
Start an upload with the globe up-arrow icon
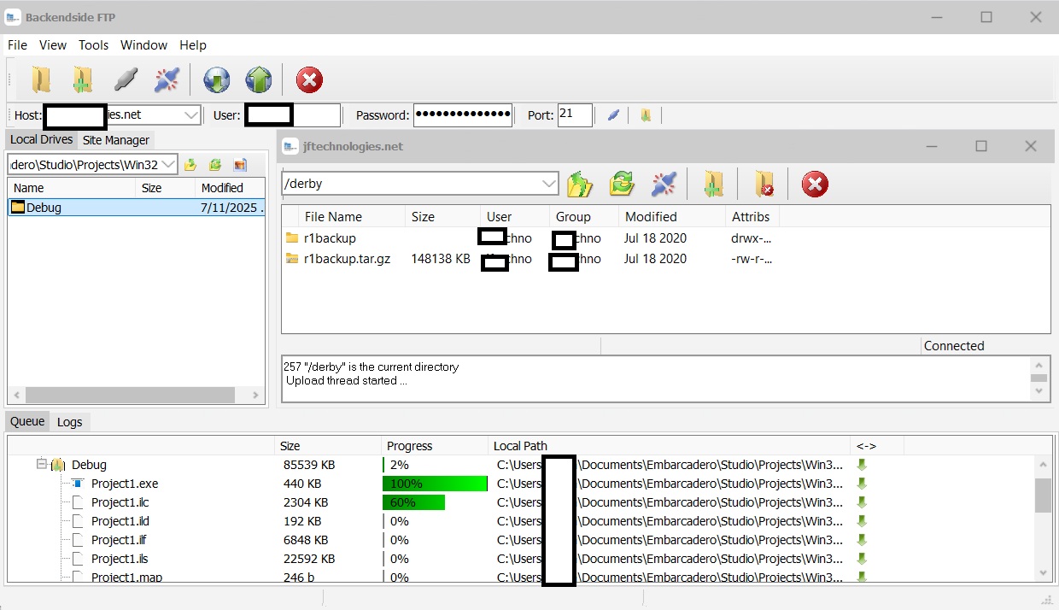[x=258, y=79]
